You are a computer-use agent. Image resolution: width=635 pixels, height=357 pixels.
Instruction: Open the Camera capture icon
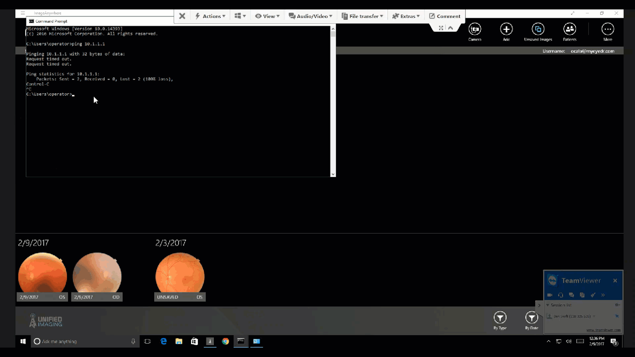click(475, 29)
